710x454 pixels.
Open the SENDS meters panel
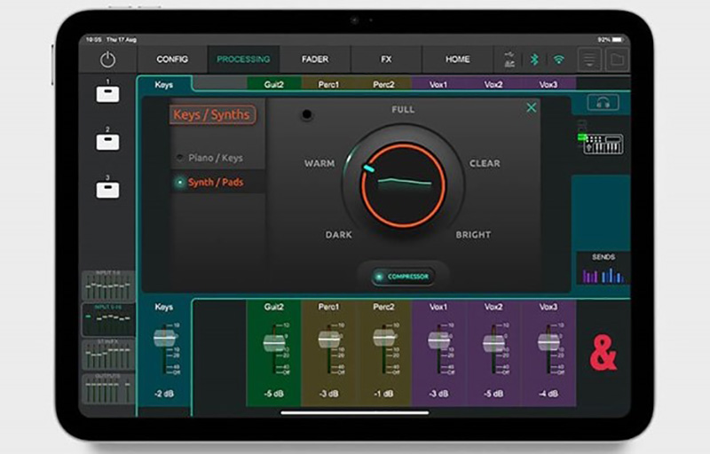[x=603, y=269]
